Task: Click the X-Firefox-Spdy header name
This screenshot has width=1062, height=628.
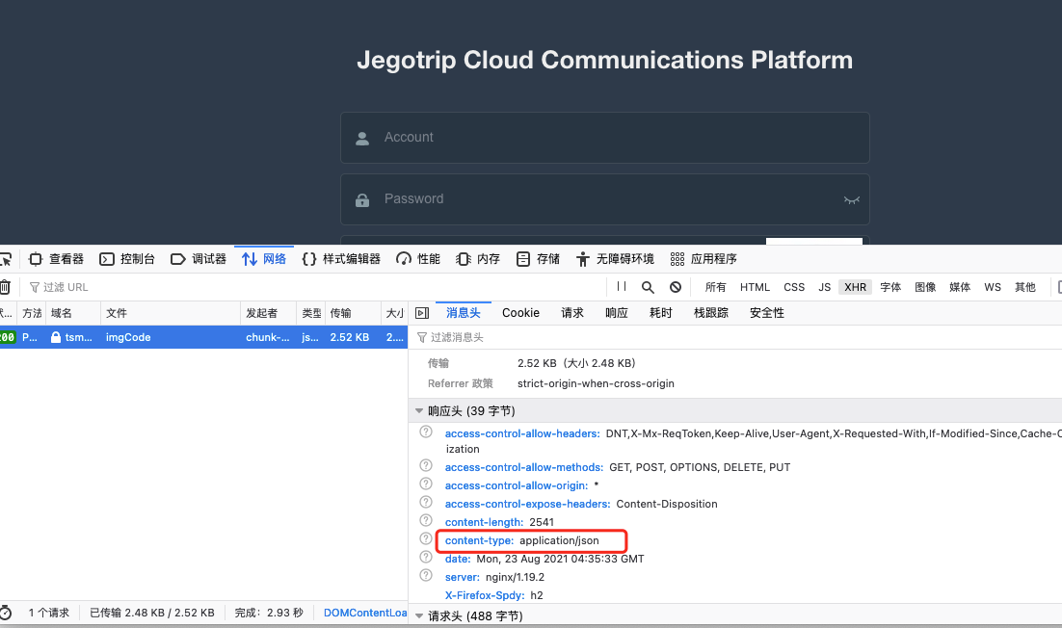Action: (485, 595)
